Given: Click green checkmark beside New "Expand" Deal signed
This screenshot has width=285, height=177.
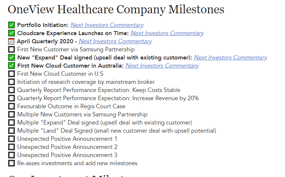Looking at the screenshot, I should click(11, 57).
